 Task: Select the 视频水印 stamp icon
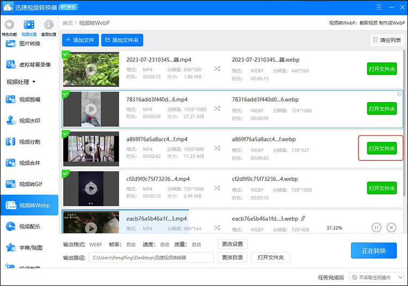(11, 120)
